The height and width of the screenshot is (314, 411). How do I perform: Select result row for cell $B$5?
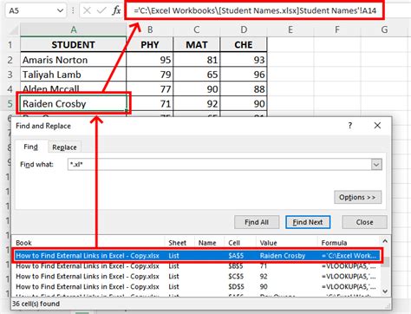click(197, 266)
